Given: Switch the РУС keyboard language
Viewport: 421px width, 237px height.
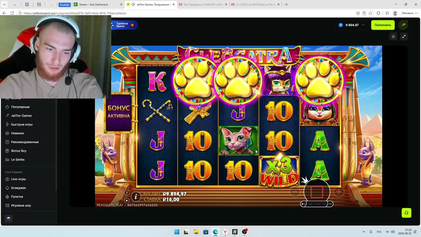Looking at the screenshot, I should [x=379, y=232].
